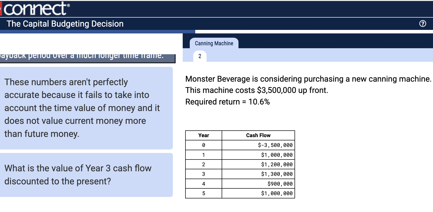Click the Required return = 10.6% text
Image resolution: width=433 pixels, height=212 pixels.
click(x=227, y=102)
